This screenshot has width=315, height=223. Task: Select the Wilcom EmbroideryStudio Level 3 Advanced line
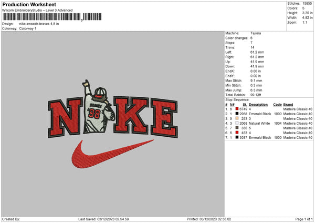[37, 11]
